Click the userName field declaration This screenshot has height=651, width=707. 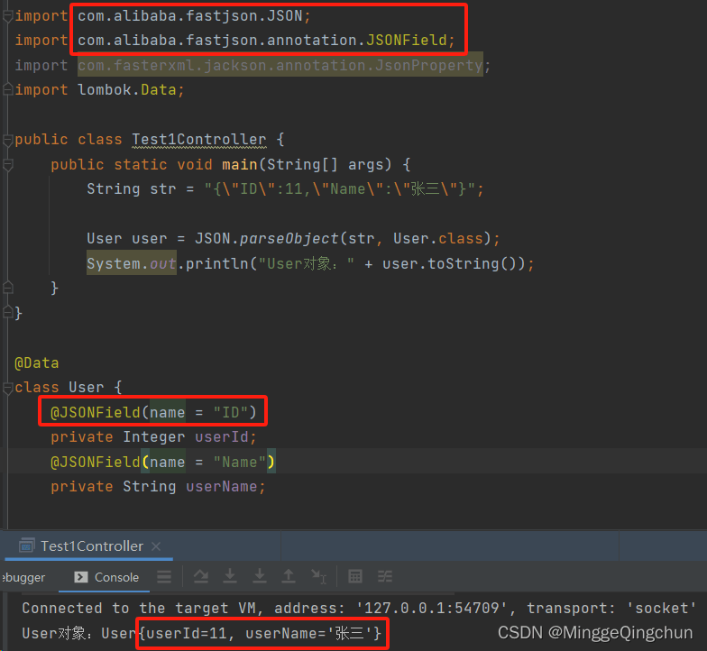(x=158, y=486)
